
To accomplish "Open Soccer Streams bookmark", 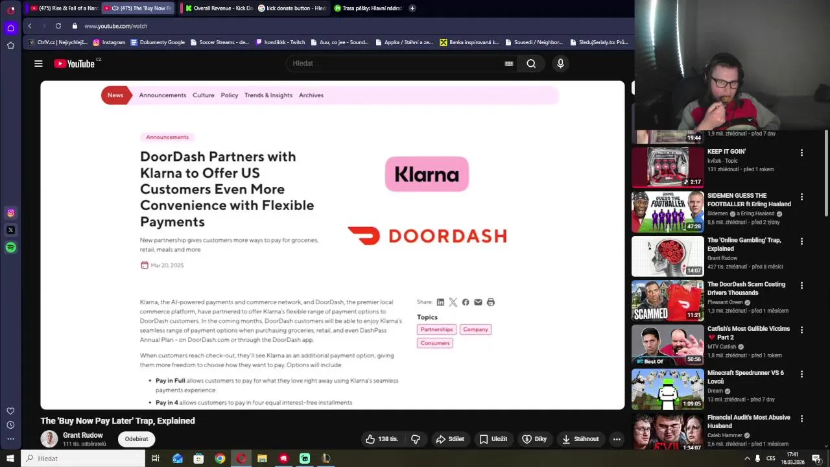I will pyautogui.click(x=219, y=42).
